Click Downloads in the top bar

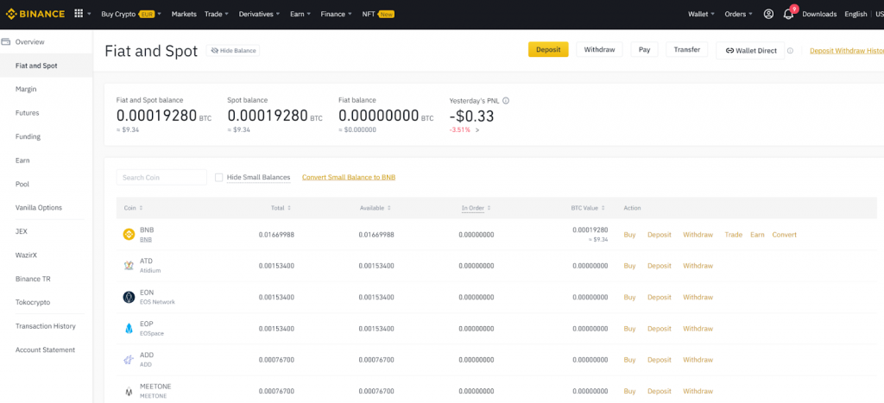click(819, 14)
